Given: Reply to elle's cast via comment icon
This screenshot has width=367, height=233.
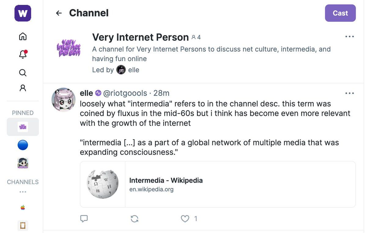Looking at the screenshot, I should (84, 218).
